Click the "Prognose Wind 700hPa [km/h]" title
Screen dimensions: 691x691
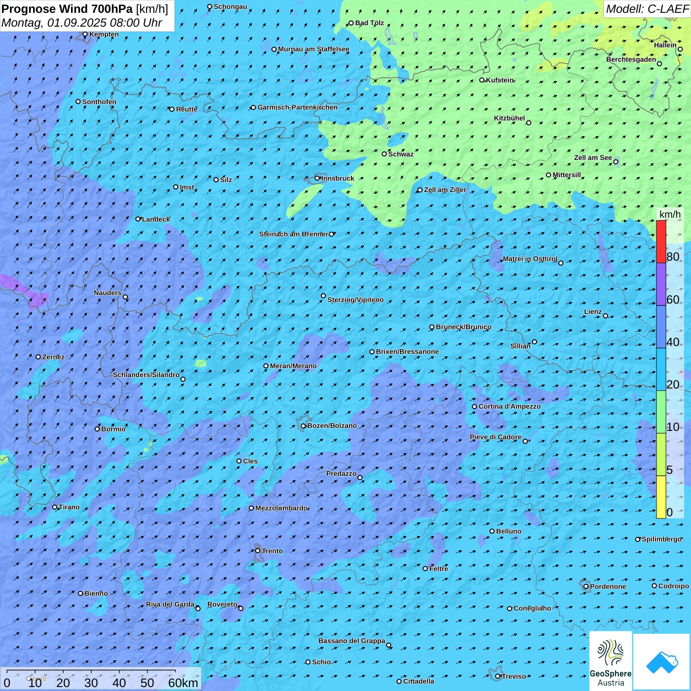click(85, 9)
